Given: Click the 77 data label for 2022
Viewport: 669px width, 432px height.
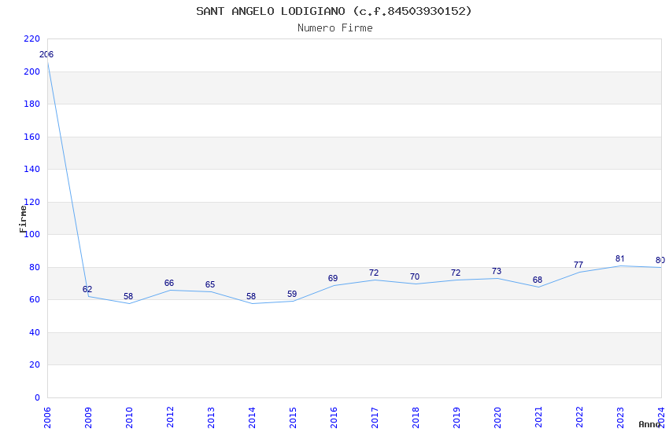Looking at the screenshot, I should point(579,265).
